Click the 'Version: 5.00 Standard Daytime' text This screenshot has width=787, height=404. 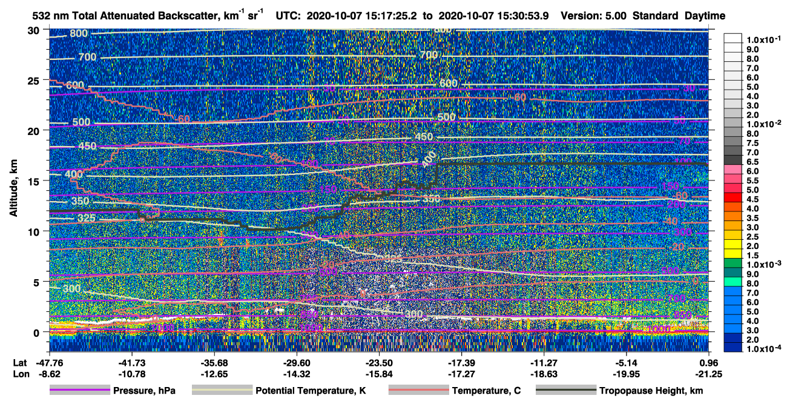pos(643,16)
